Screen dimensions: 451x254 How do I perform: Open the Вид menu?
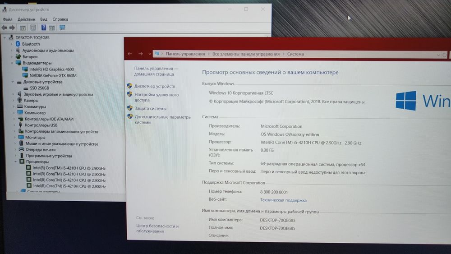point(44,19)
